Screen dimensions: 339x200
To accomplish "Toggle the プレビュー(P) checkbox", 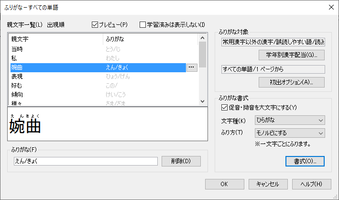I will pos(95,24).
